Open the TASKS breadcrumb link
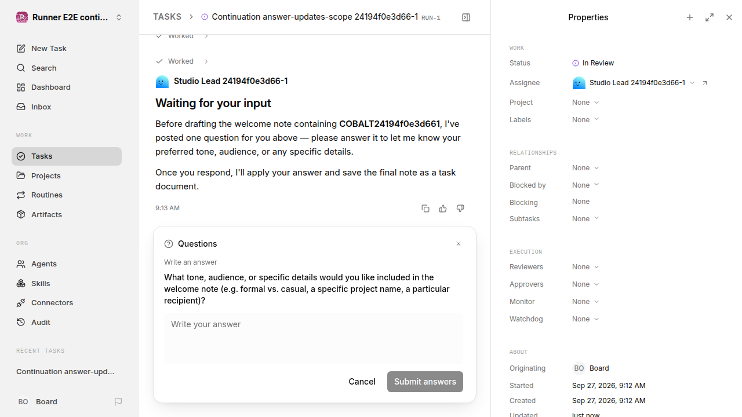This screenshot has width=742, height=417. click(x=167, y=17)
